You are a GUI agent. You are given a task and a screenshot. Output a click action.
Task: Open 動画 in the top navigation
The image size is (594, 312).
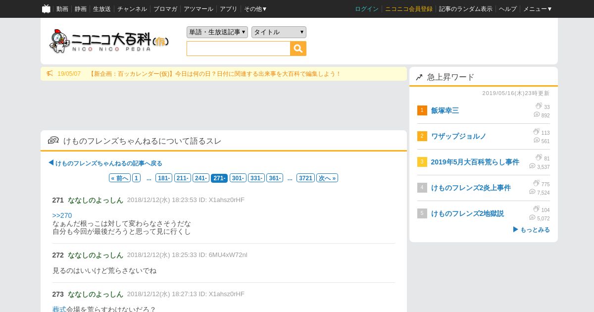pos(62,9)
